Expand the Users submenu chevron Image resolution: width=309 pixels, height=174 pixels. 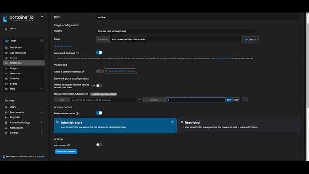coord(42,107)
